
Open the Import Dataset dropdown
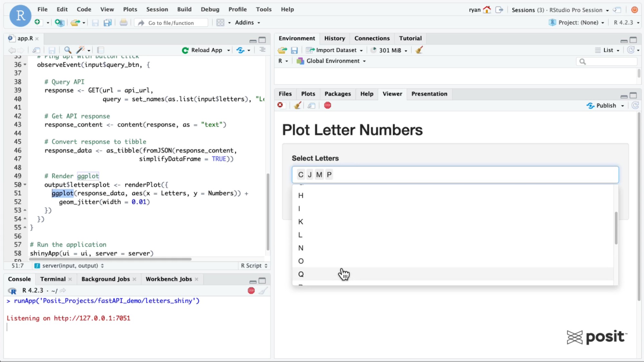click(x=334, y=50)
